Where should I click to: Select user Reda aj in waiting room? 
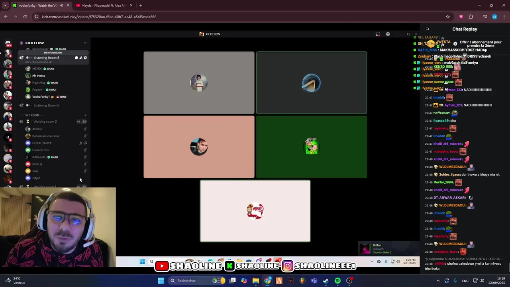pos(37,164)
